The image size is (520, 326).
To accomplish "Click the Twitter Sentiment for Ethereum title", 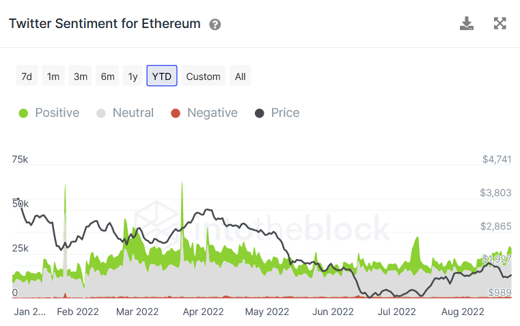I will (x=105, y=24).
